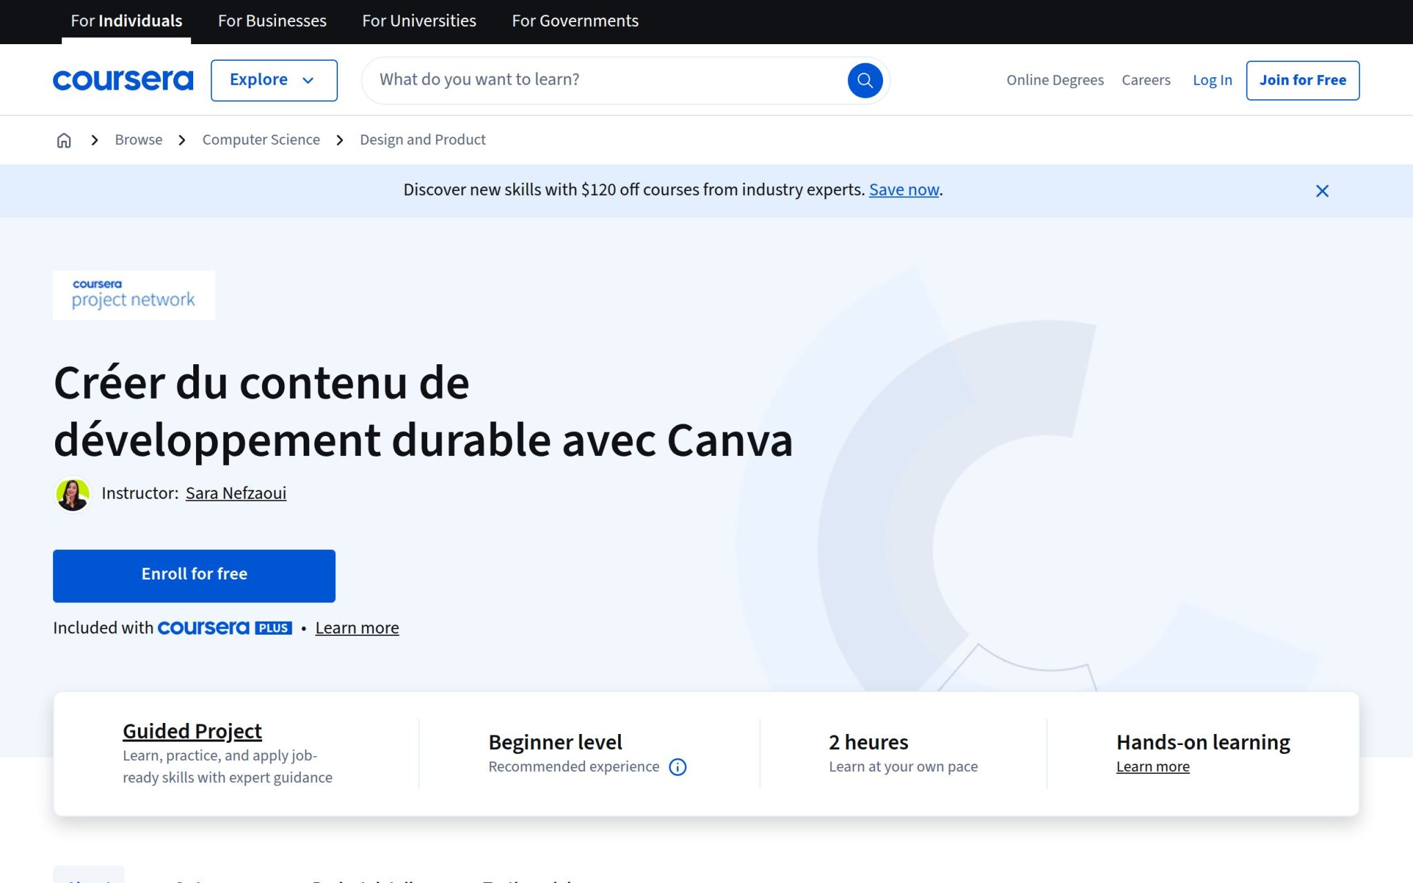Open Online Degrees link
Image resolution: width=1413 pixels, height=883 pixels.
pos(1054,80)
